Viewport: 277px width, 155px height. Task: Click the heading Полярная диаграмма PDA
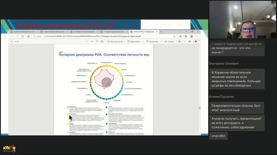(104, 55)
